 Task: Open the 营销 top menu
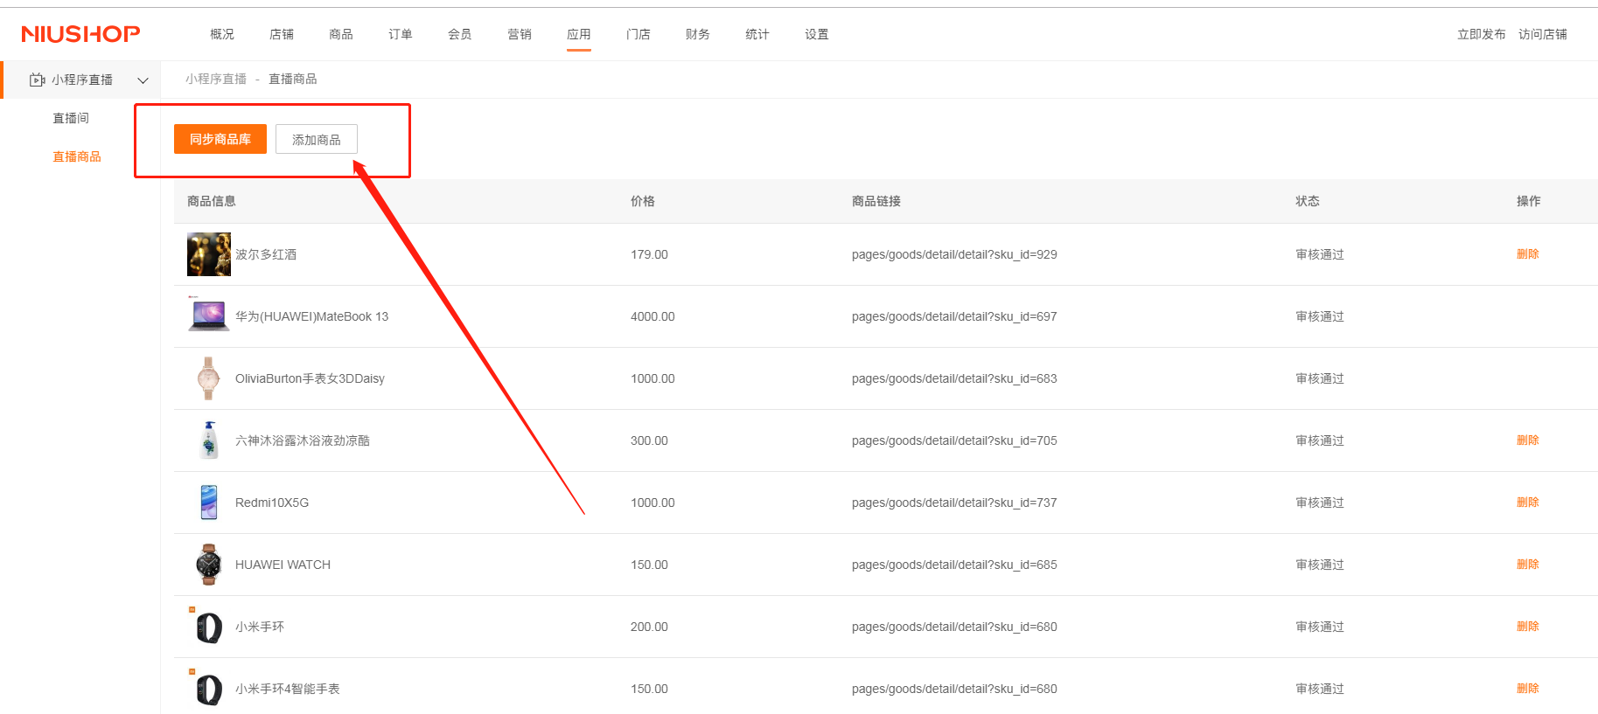coord(520,34)
